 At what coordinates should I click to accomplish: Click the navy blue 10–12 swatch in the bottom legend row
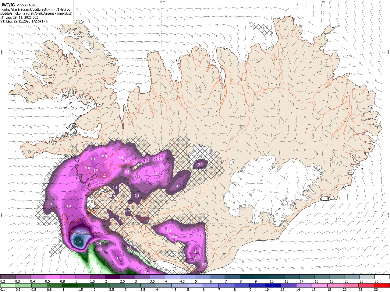272,285
